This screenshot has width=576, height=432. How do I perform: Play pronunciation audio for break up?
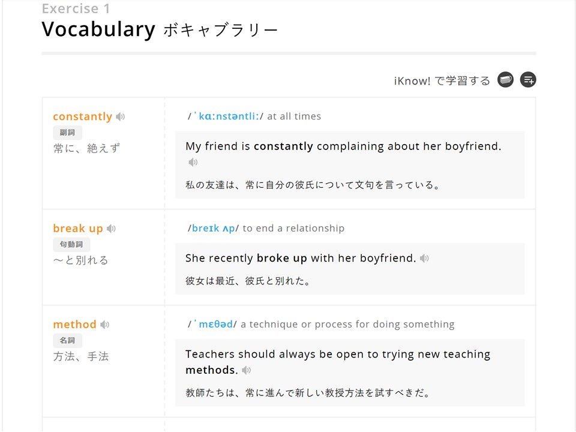pos(112,229)
